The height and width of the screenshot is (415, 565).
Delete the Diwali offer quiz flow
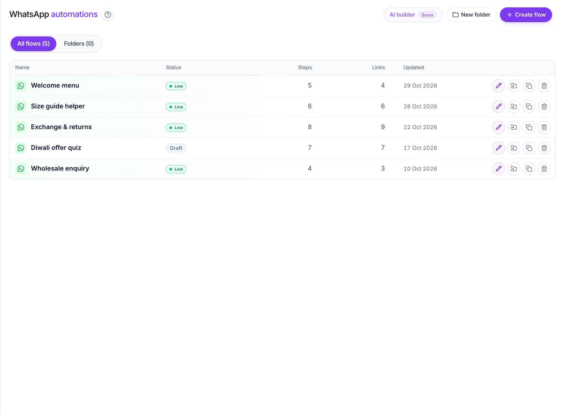point(544,148)
